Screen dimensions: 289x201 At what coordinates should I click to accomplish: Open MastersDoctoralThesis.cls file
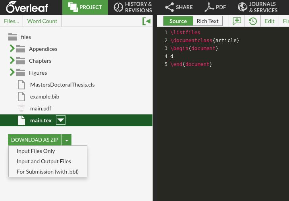pyautogui.click(x=62, y=85)
